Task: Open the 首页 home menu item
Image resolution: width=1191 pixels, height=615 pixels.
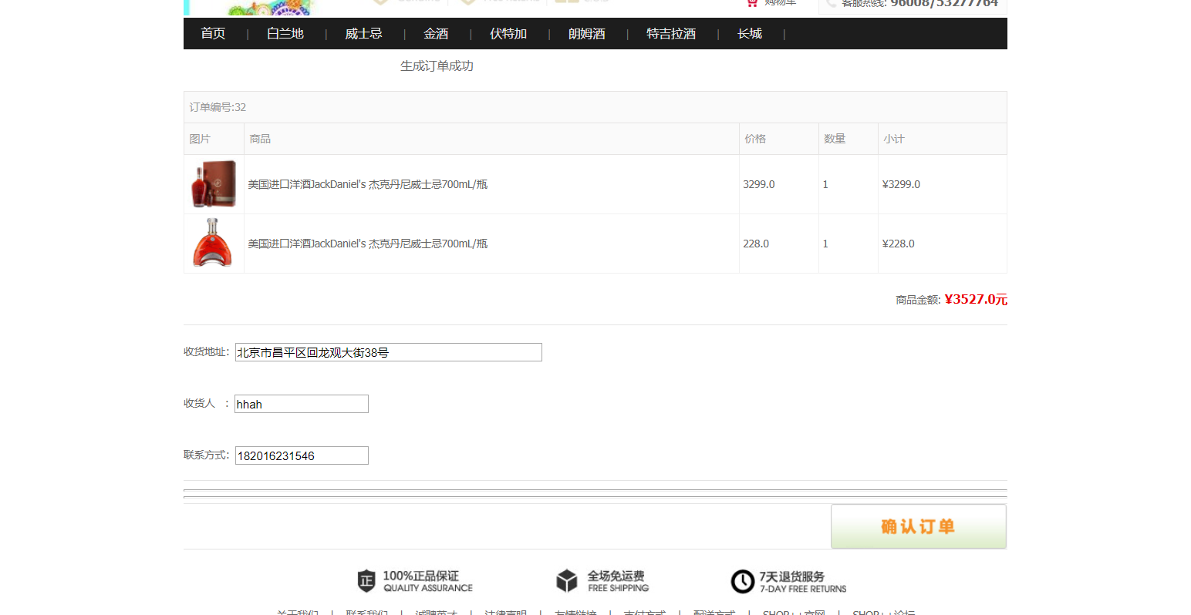Action: pos(213,34)
